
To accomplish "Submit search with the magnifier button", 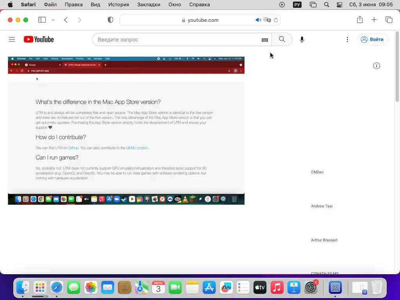I will click(x=282, y=39).
